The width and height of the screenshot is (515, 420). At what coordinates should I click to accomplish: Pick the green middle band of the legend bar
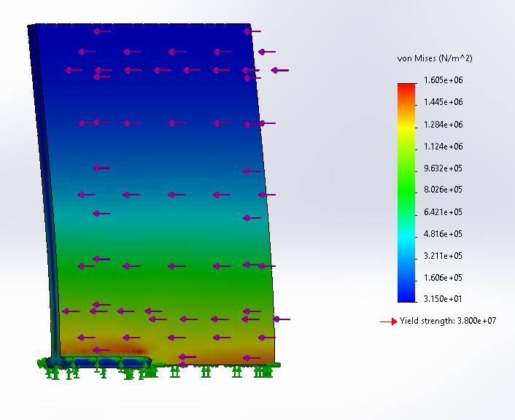406,191
